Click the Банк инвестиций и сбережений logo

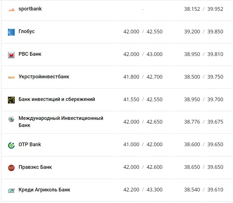11,99
